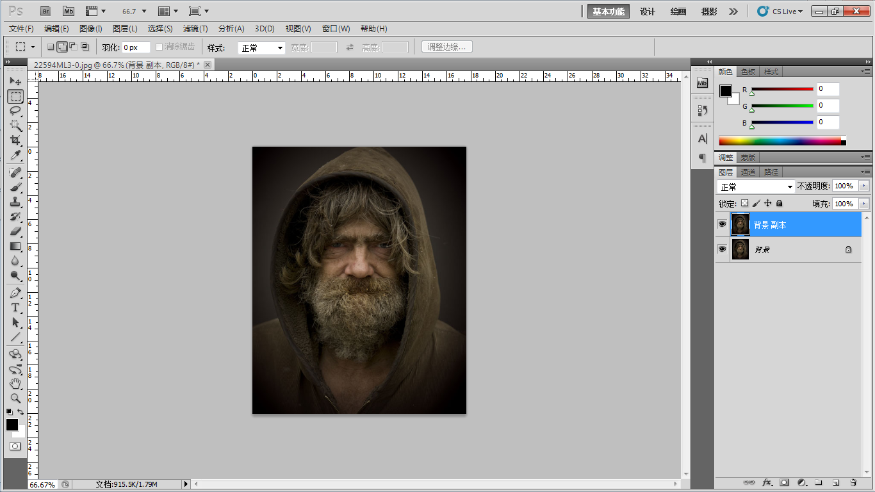
Task: Choose add to selection mode
Action: coord(62,47)
